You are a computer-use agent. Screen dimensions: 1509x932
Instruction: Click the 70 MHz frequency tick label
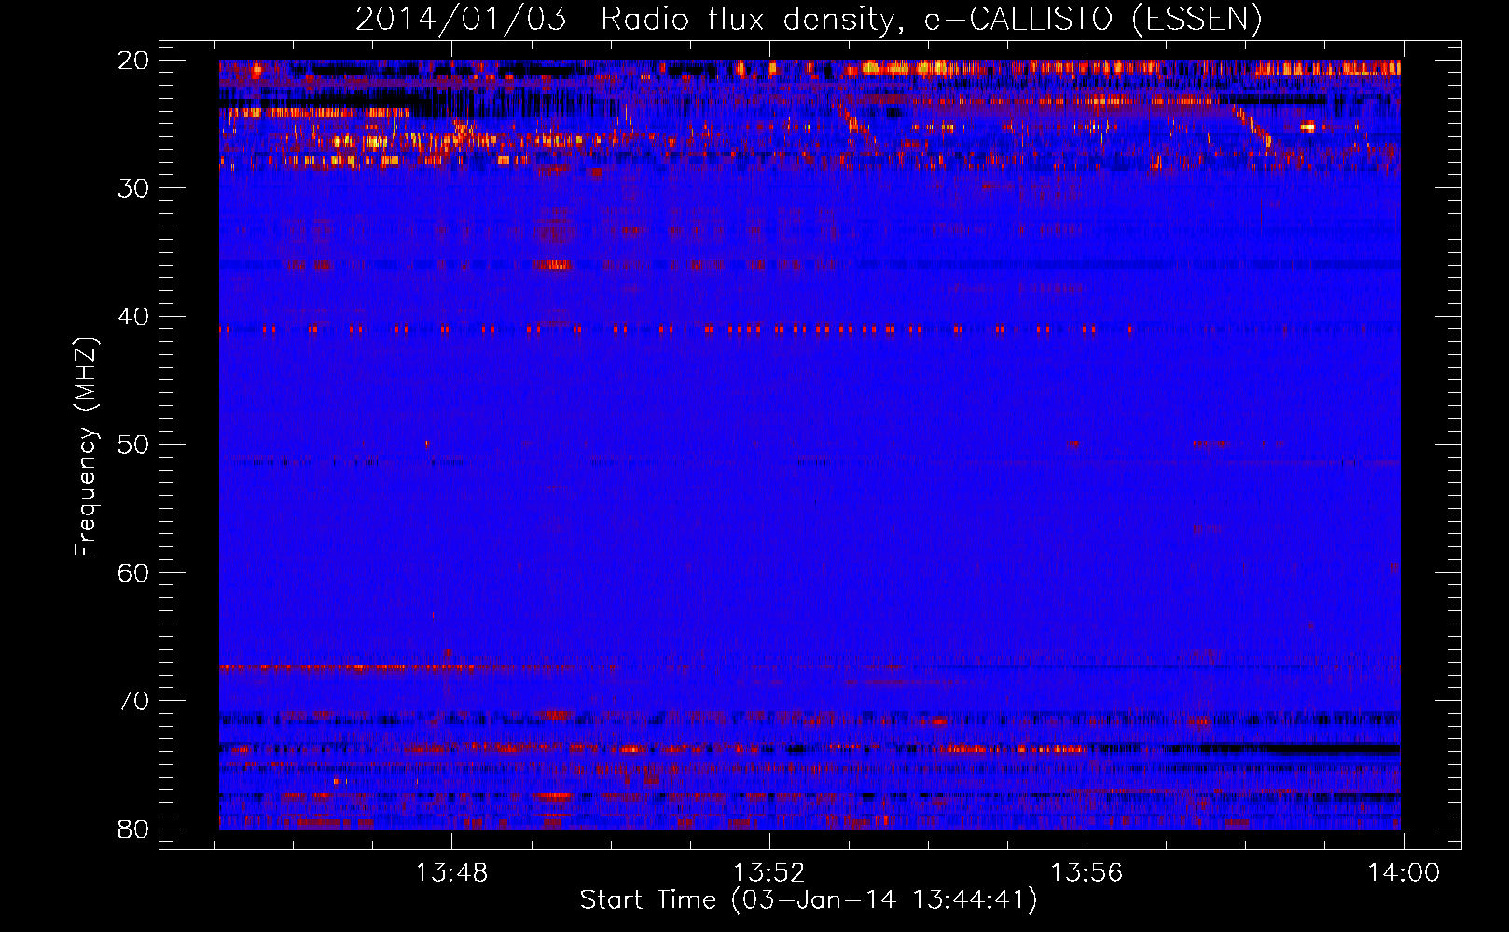[133, 701]
